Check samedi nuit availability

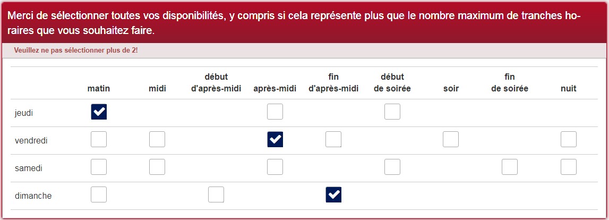click(x=569, y=167)
